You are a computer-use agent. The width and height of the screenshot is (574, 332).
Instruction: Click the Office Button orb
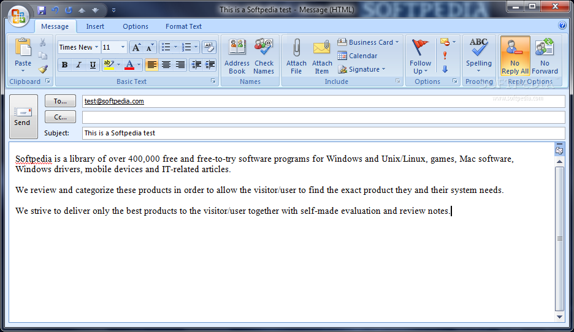pos(18,17)
